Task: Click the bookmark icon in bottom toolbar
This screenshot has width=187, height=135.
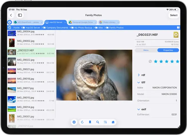Action: click(x=90, y=122)
